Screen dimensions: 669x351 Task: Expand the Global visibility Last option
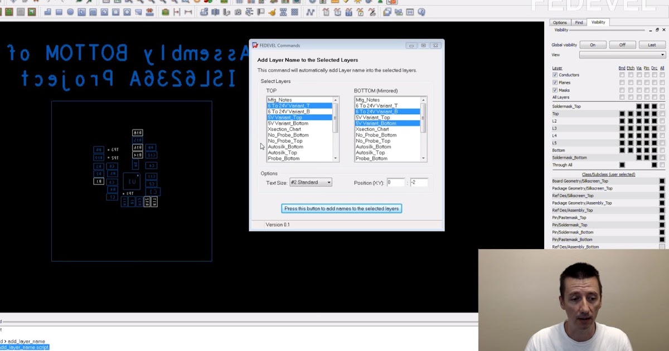pyautogui.click(x=651, y=45)
